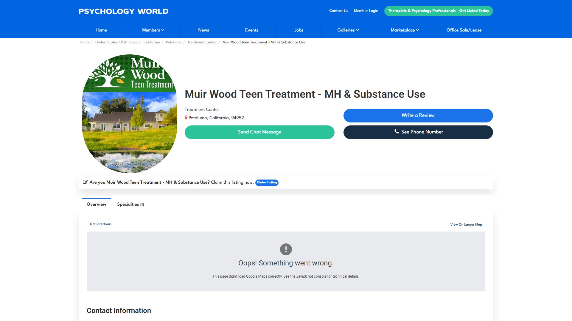Switch to the Overview tab
This screenshot has height=321, width=572.
pyautogui.click(x=96, y=204)
